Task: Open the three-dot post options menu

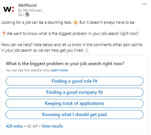Action: coord(145,4)
